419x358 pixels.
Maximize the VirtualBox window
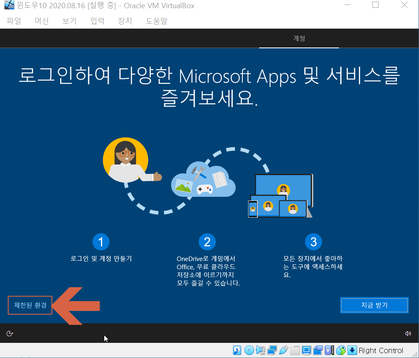375,5
